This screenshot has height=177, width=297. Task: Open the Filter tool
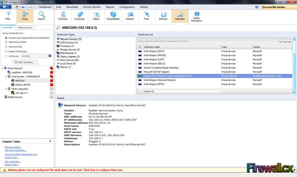[x=8, y=16]
